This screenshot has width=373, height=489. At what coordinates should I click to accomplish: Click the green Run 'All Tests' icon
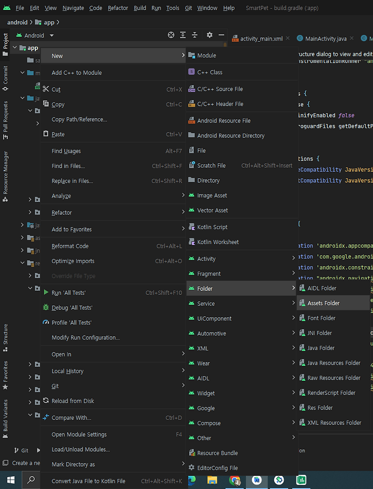(46, 292)
